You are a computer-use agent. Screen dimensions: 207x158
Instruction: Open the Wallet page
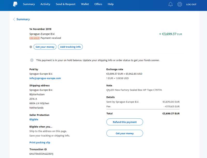tap(85, 4)
